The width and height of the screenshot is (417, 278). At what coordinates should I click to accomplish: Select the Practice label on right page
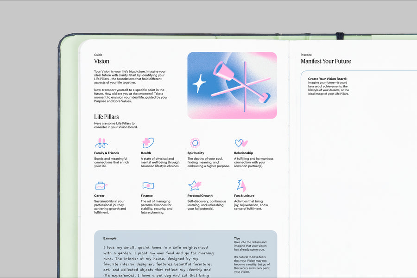pos(306,55)
